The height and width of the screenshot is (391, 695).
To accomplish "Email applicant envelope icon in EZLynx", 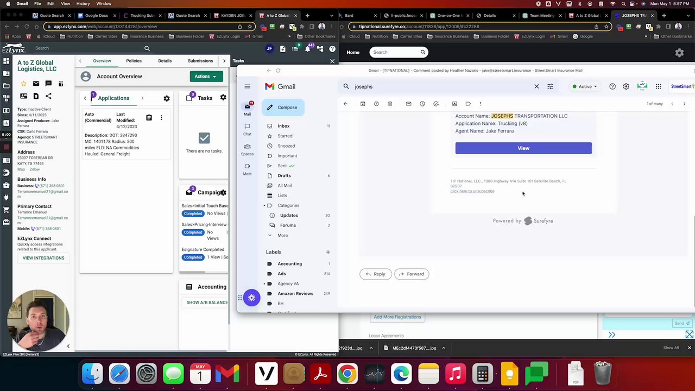I will coord(36,84).
